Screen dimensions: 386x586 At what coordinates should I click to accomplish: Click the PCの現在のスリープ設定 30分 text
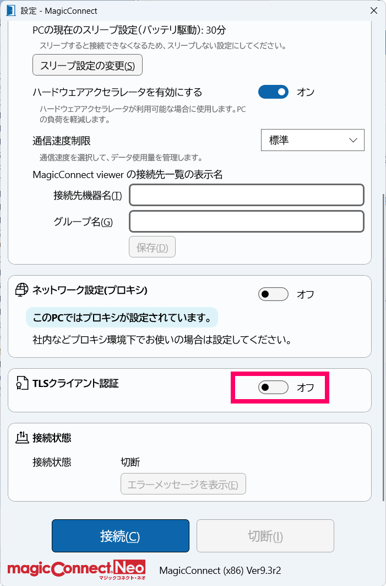[x=129, y=30]
